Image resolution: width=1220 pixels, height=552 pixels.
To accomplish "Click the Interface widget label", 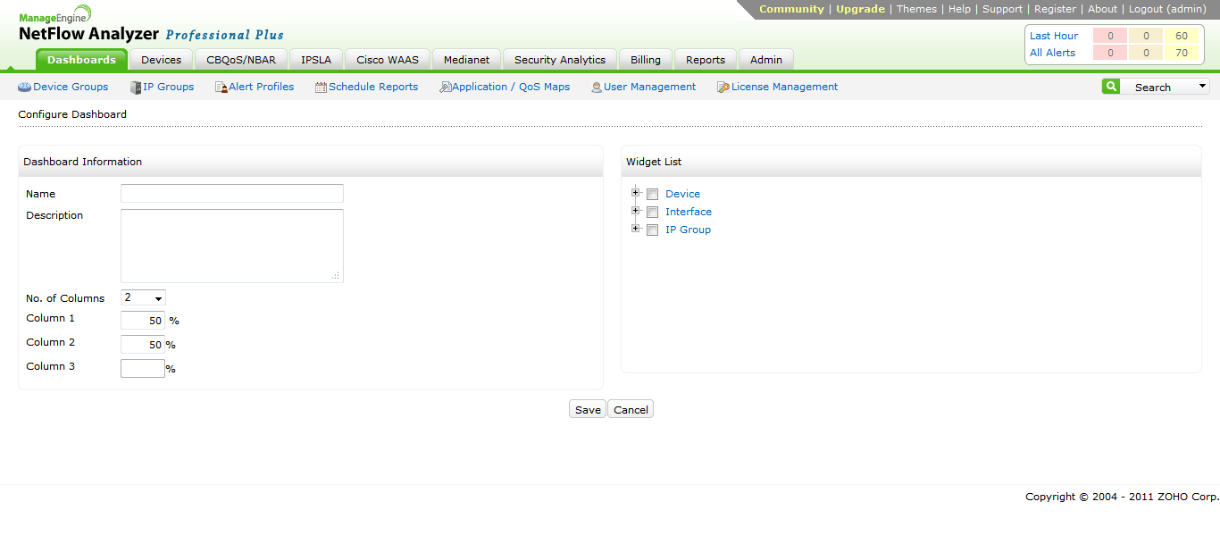I will (689, 212).
